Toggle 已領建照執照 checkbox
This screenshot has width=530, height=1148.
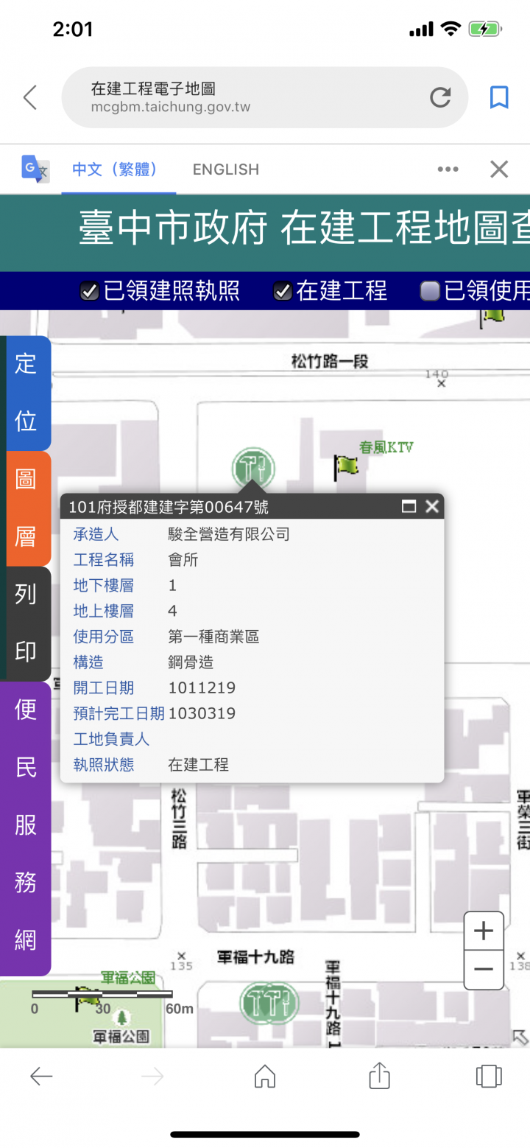click(x=89, y=291)
